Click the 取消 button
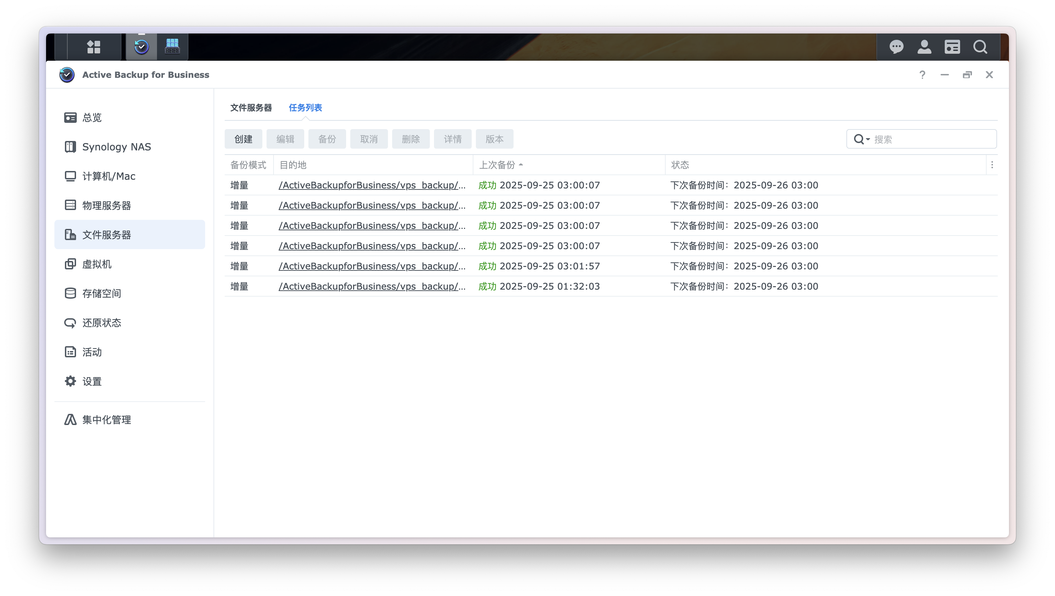Image resolution: width=1055 pixels, height=596 pixels. 369,139
